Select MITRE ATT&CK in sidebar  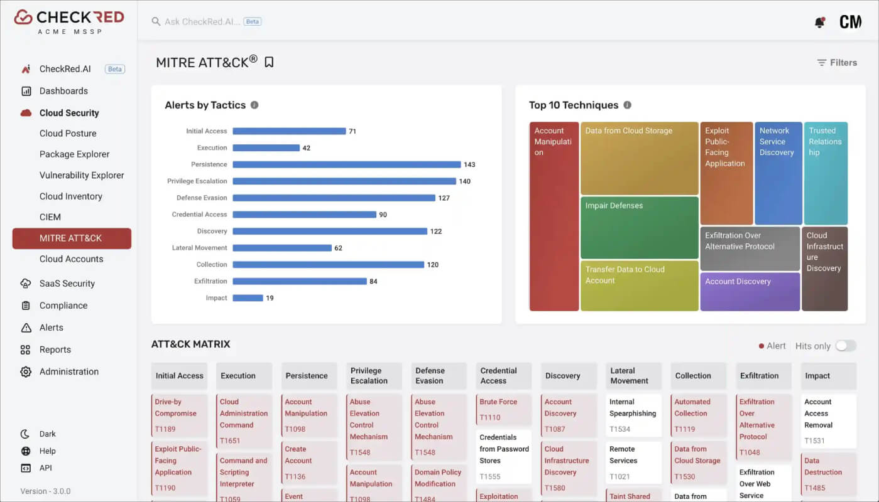(72, 238)
